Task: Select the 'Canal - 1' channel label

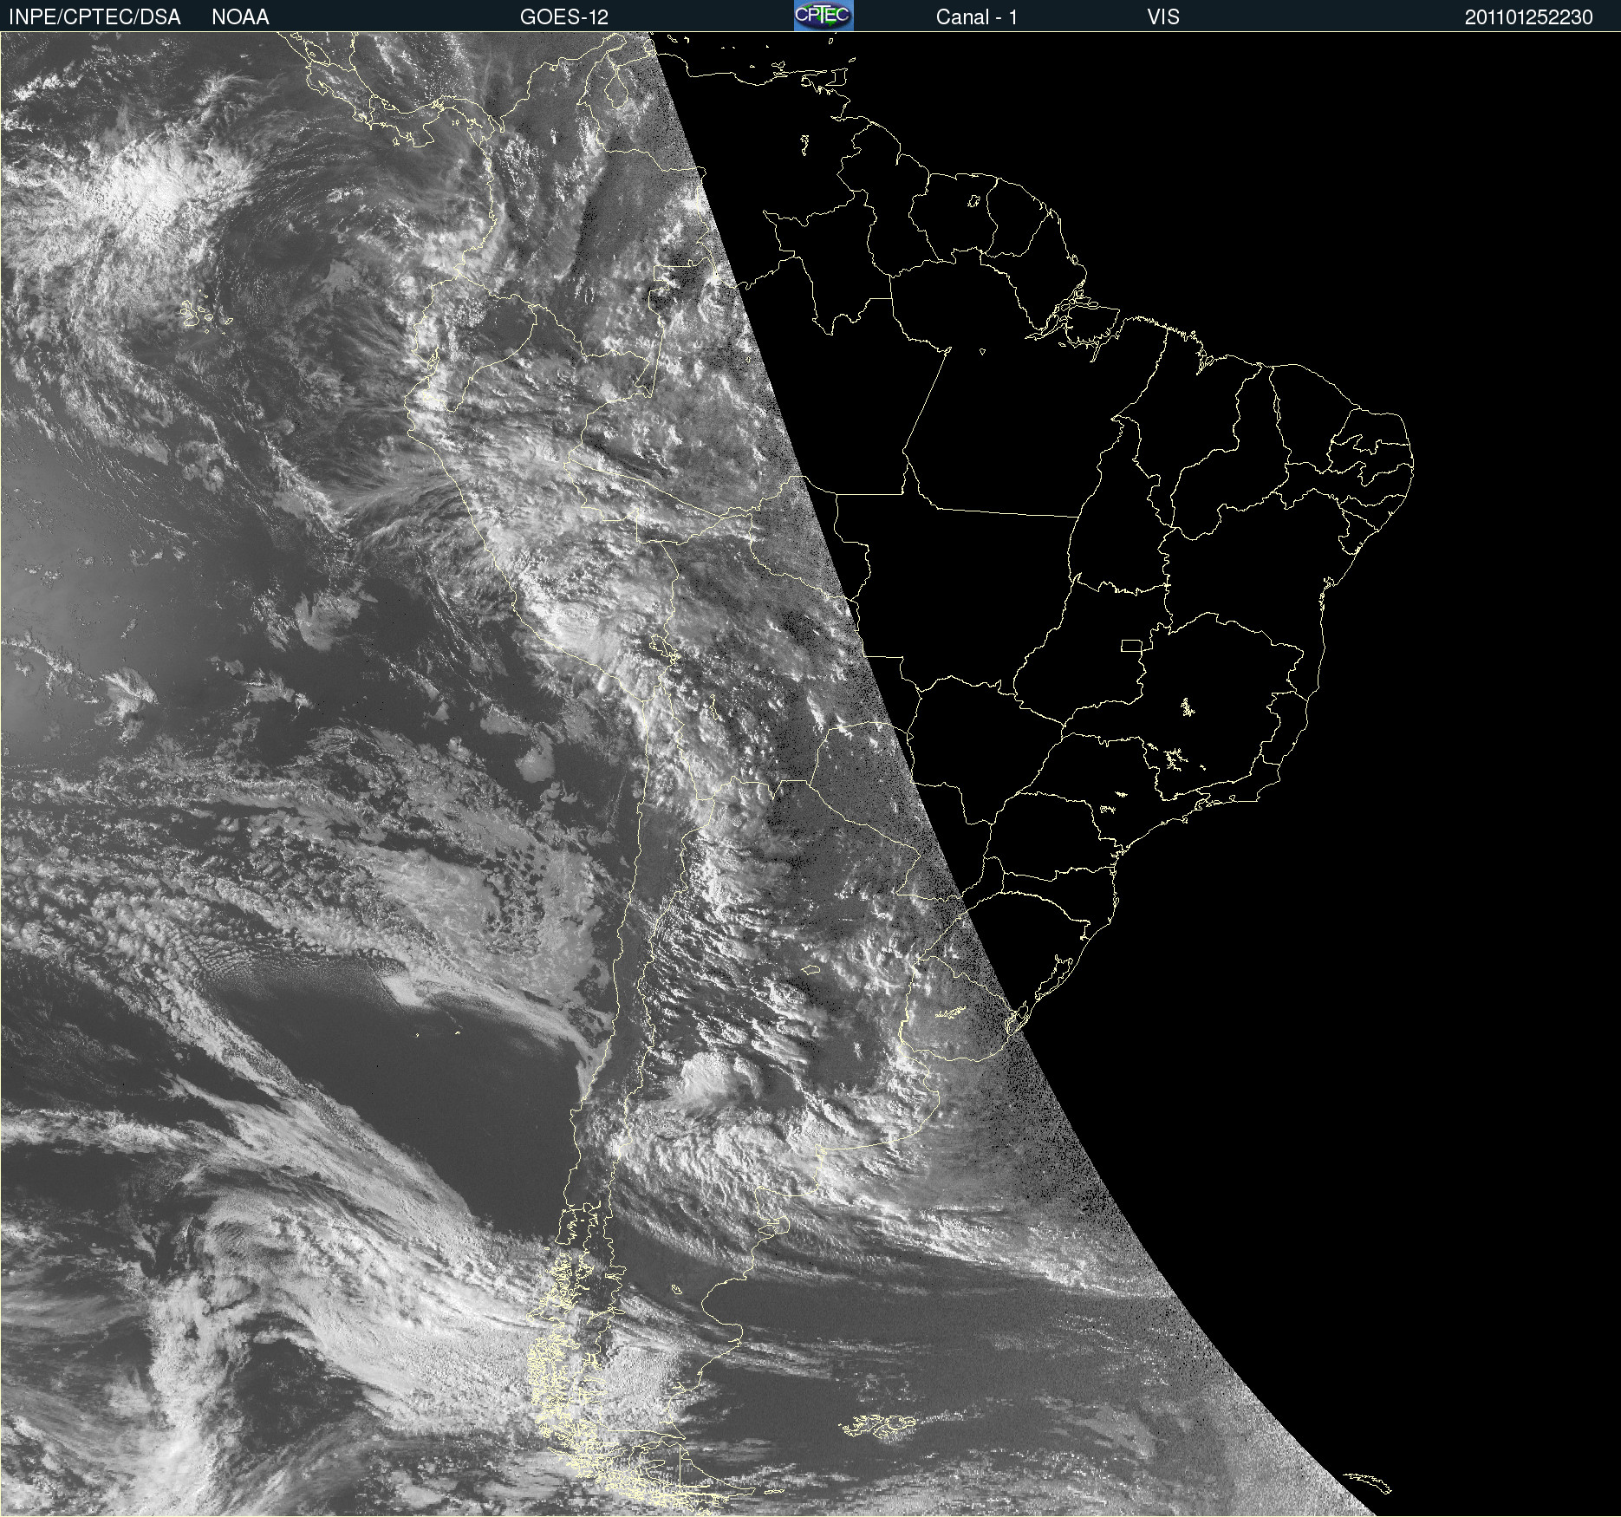Action: point(977,17)
